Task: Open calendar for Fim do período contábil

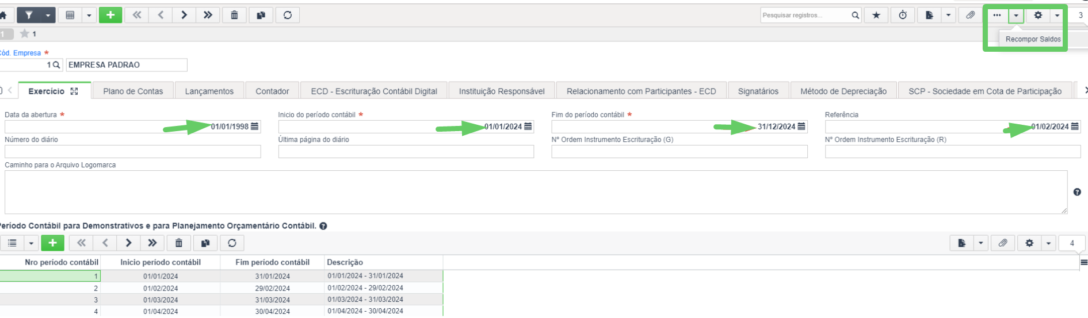Action: coord(801,127)
